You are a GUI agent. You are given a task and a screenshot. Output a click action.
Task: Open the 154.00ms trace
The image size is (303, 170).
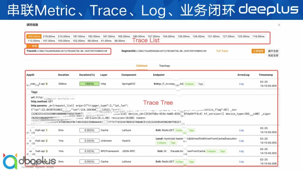169,36
